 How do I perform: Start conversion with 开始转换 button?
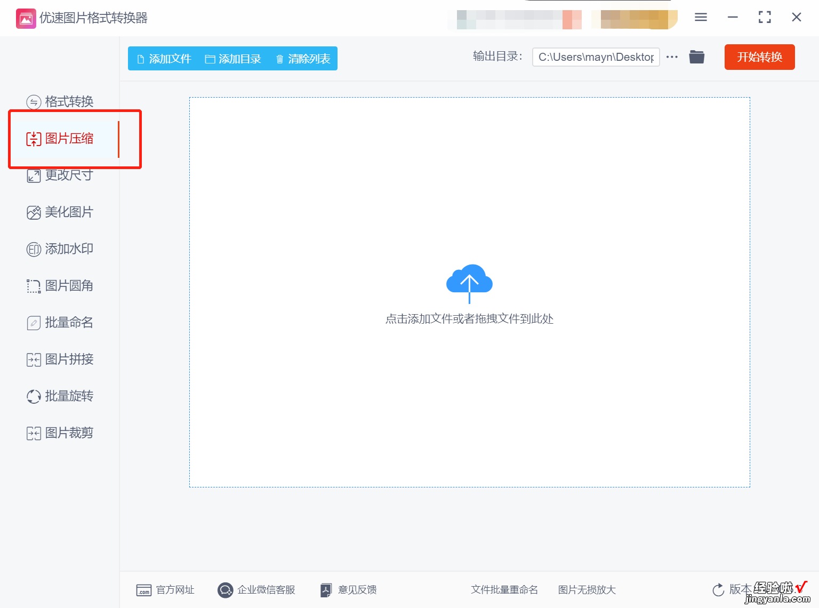pyautogui.click(x=760, y=57)
